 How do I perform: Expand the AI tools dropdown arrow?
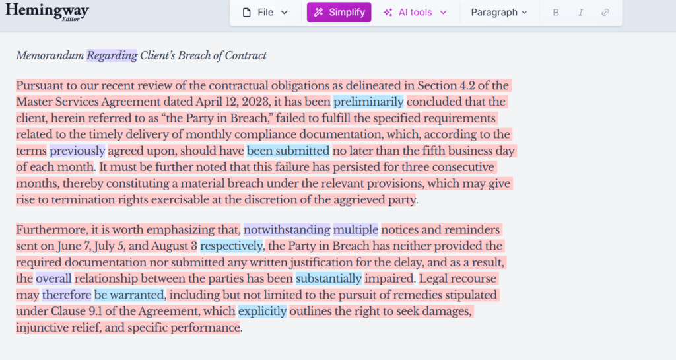pyautogui.click(x=443, y=13)
